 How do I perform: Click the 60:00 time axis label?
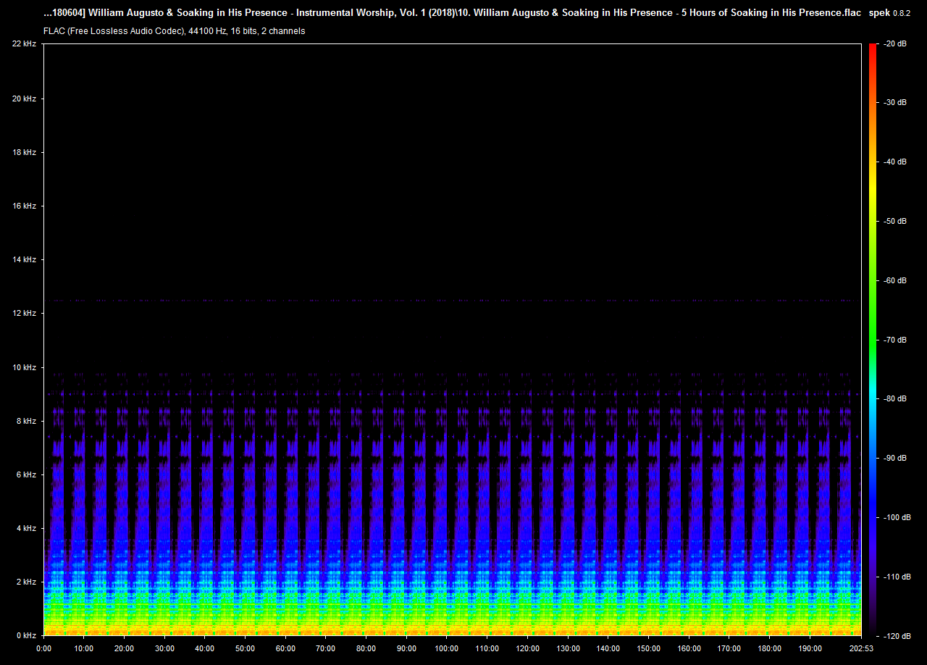click(285, 648)
